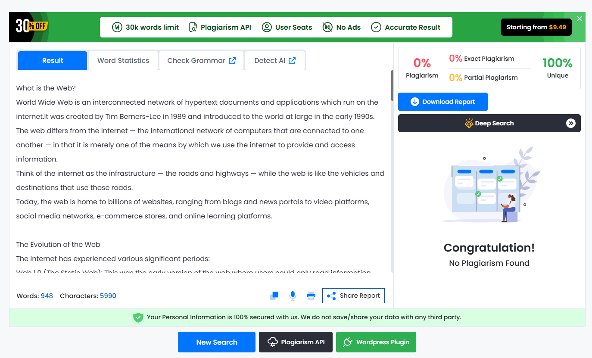Open the Plagiarism API button at bottom
The height and width of the screenshot is (358, 592).
[296, 342]
